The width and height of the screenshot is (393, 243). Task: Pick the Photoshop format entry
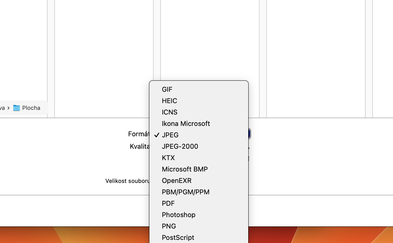pyautogui.click(x=178, y=215)
